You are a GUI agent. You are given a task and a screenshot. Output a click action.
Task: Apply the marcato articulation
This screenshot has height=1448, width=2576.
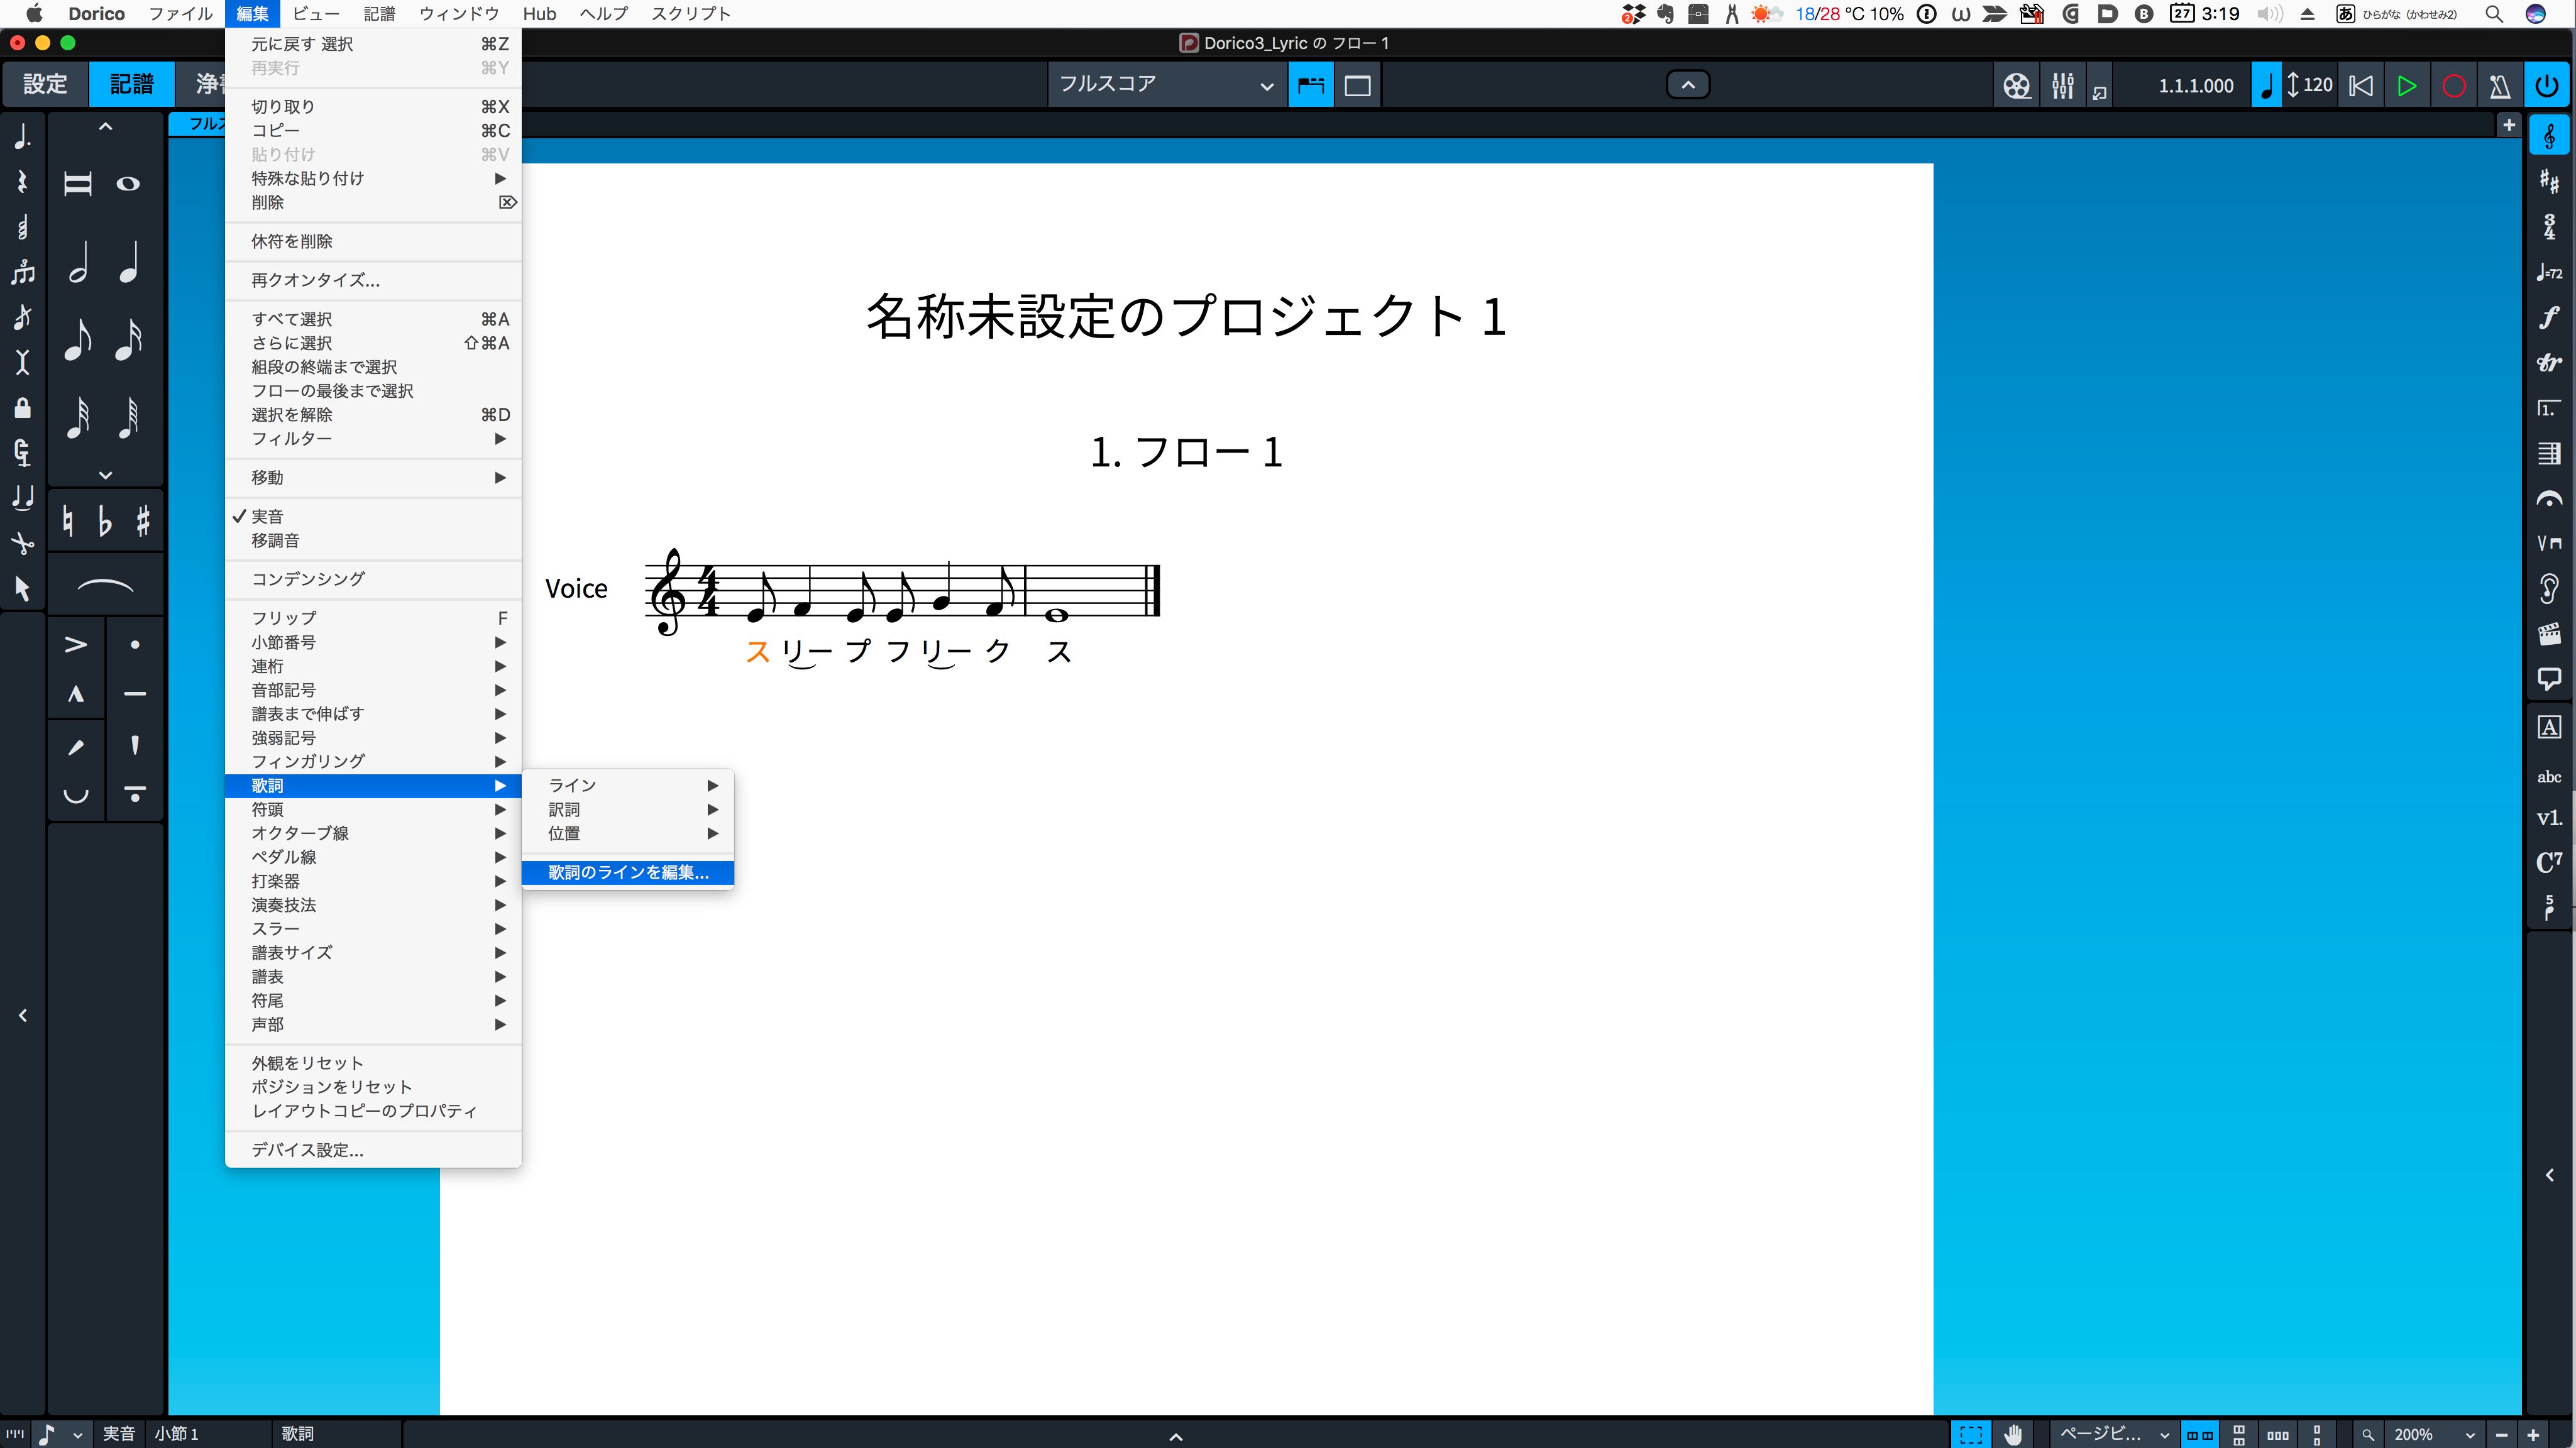click(x=76, y=694)
